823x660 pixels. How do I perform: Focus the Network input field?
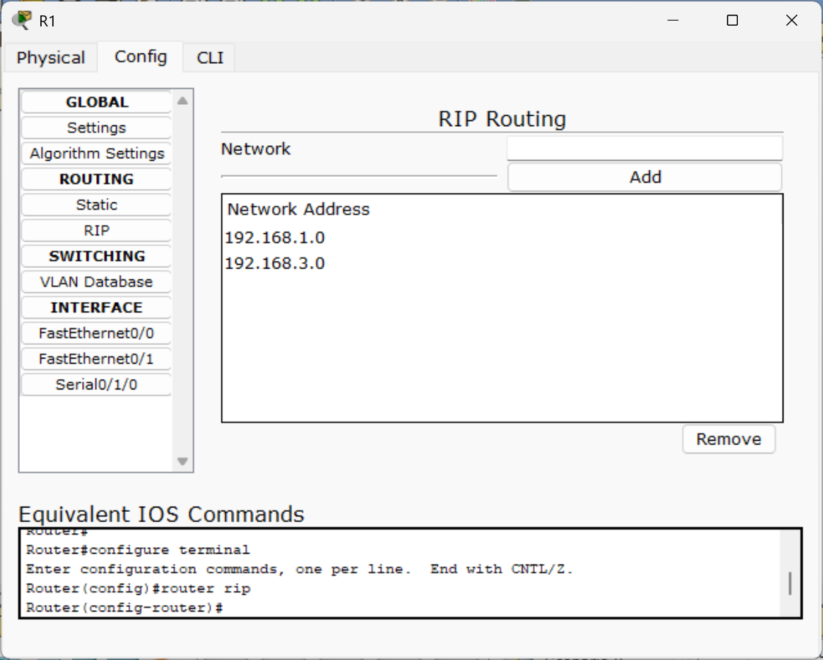coord(645,148)
